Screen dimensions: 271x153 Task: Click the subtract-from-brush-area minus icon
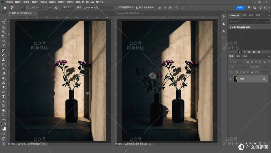pyautogui.click(x=28, y=8)
